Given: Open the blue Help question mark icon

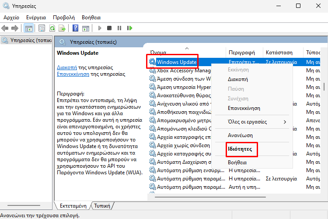Looking at the screenshot, I should [75, 28].
